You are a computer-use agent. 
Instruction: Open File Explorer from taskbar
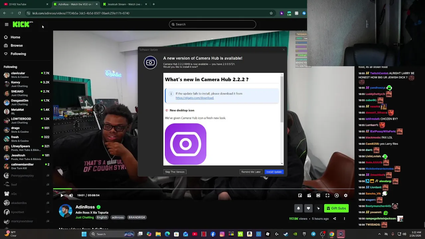pyautogui.click(x=158, y=234)
